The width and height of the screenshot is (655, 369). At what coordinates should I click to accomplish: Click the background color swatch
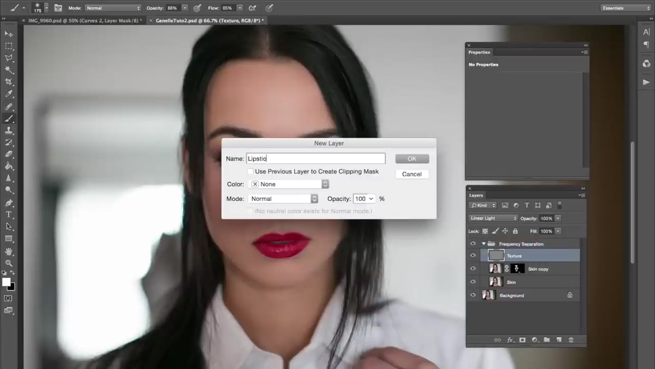pos(12,287)
